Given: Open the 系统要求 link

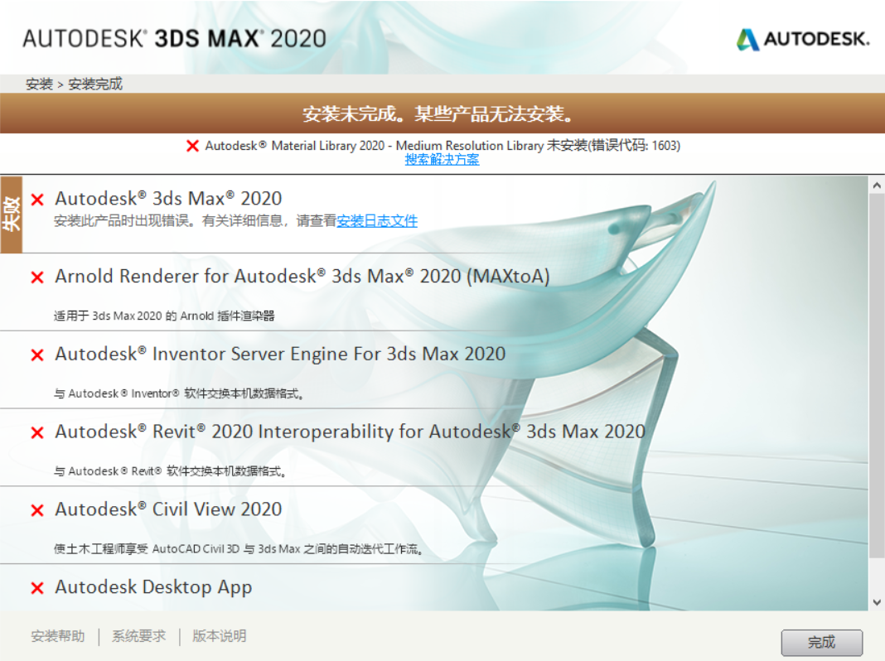Looking at the screenshot, I should click(x=139, y=636).
